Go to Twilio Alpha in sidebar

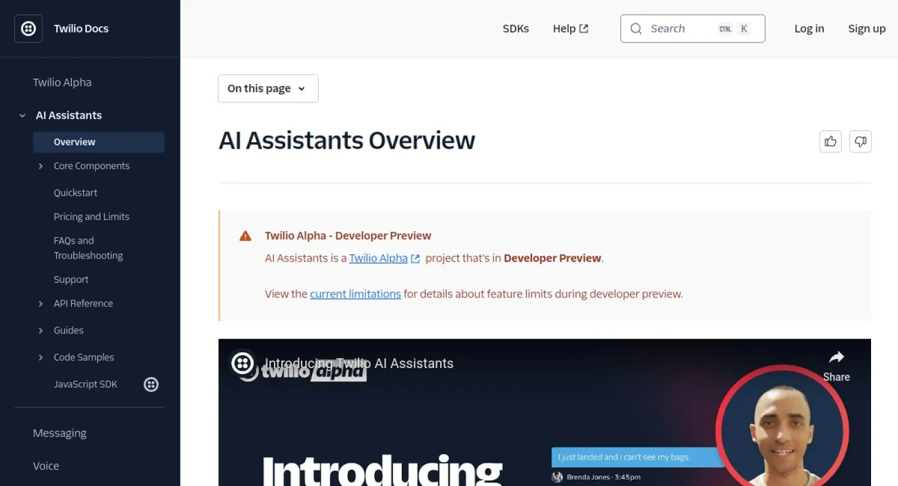click(62, 82)
